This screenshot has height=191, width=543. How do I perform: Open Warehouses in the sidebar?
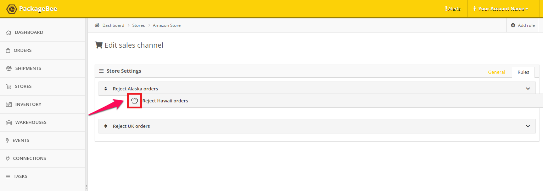(x=43, y=123)
